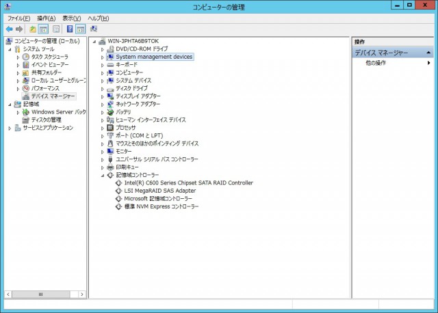This screenshot has height=313, width=438.
Task: Click scan for hardware changes icon
Action: [94, 29]
